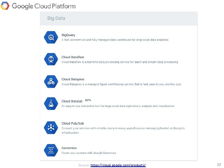Click the BigQuery data warehouse description
The width and height of the screenshot is (224, 168).
tap(115, 40)
